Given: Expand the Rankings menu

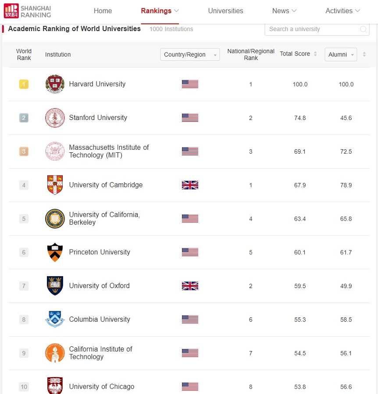Looking at the screenshot, I should point(160,11).
